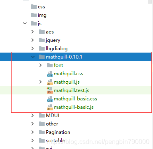Expand the lhgdialog folder
The width and height of the screenshot is (153, 149).
(33, 49)
